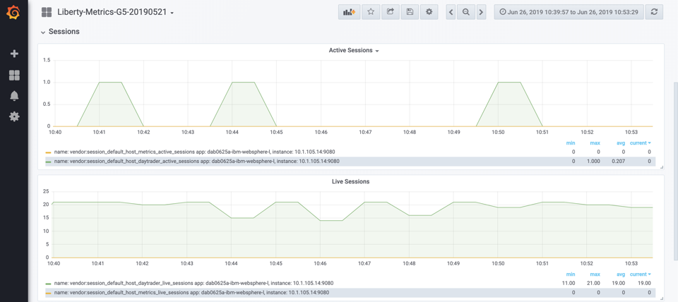Screen dimensions: 678x302
Task: Click green color swatch of daytrader_live_sessions series
Action: 49,284
